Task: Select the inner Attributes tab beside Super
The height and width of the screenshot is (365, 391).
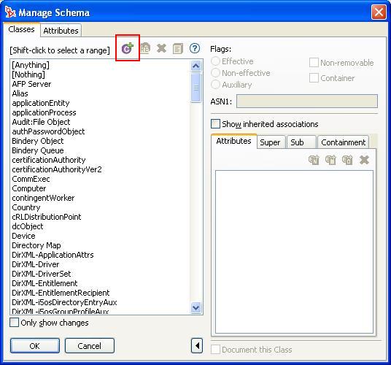Action: click(233, 141)
